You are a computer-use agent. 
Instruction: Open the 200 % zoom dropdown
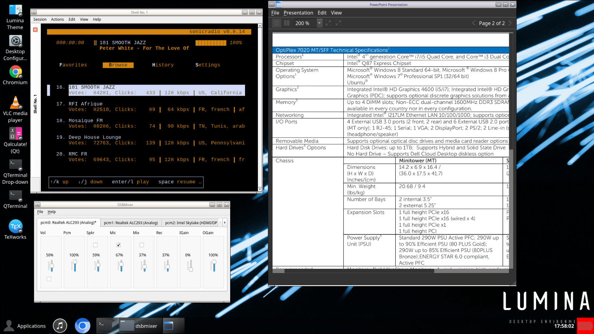[x=319, y=23]
